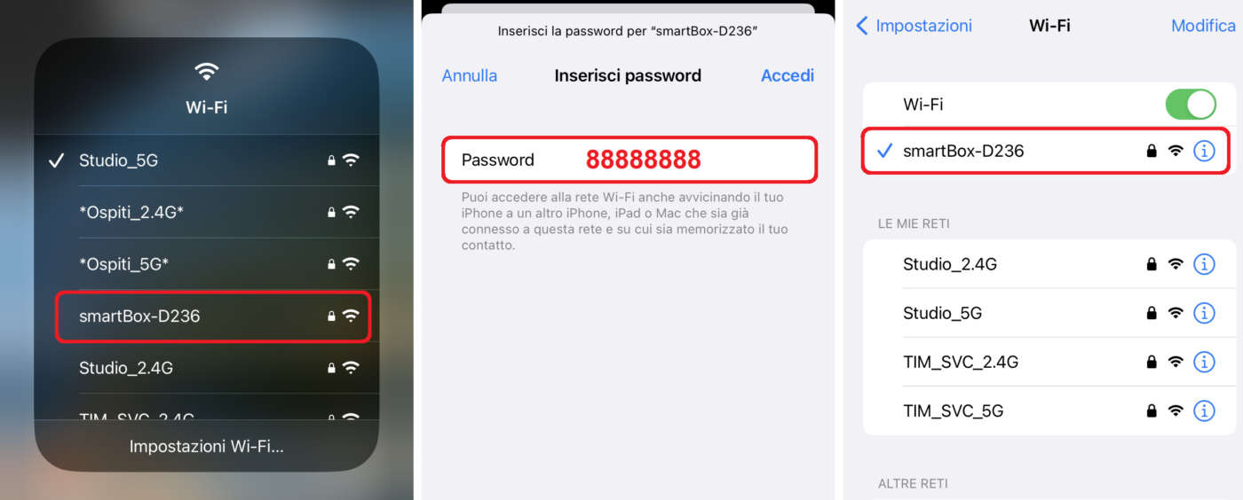Focus the Password input field

point(629,160)
